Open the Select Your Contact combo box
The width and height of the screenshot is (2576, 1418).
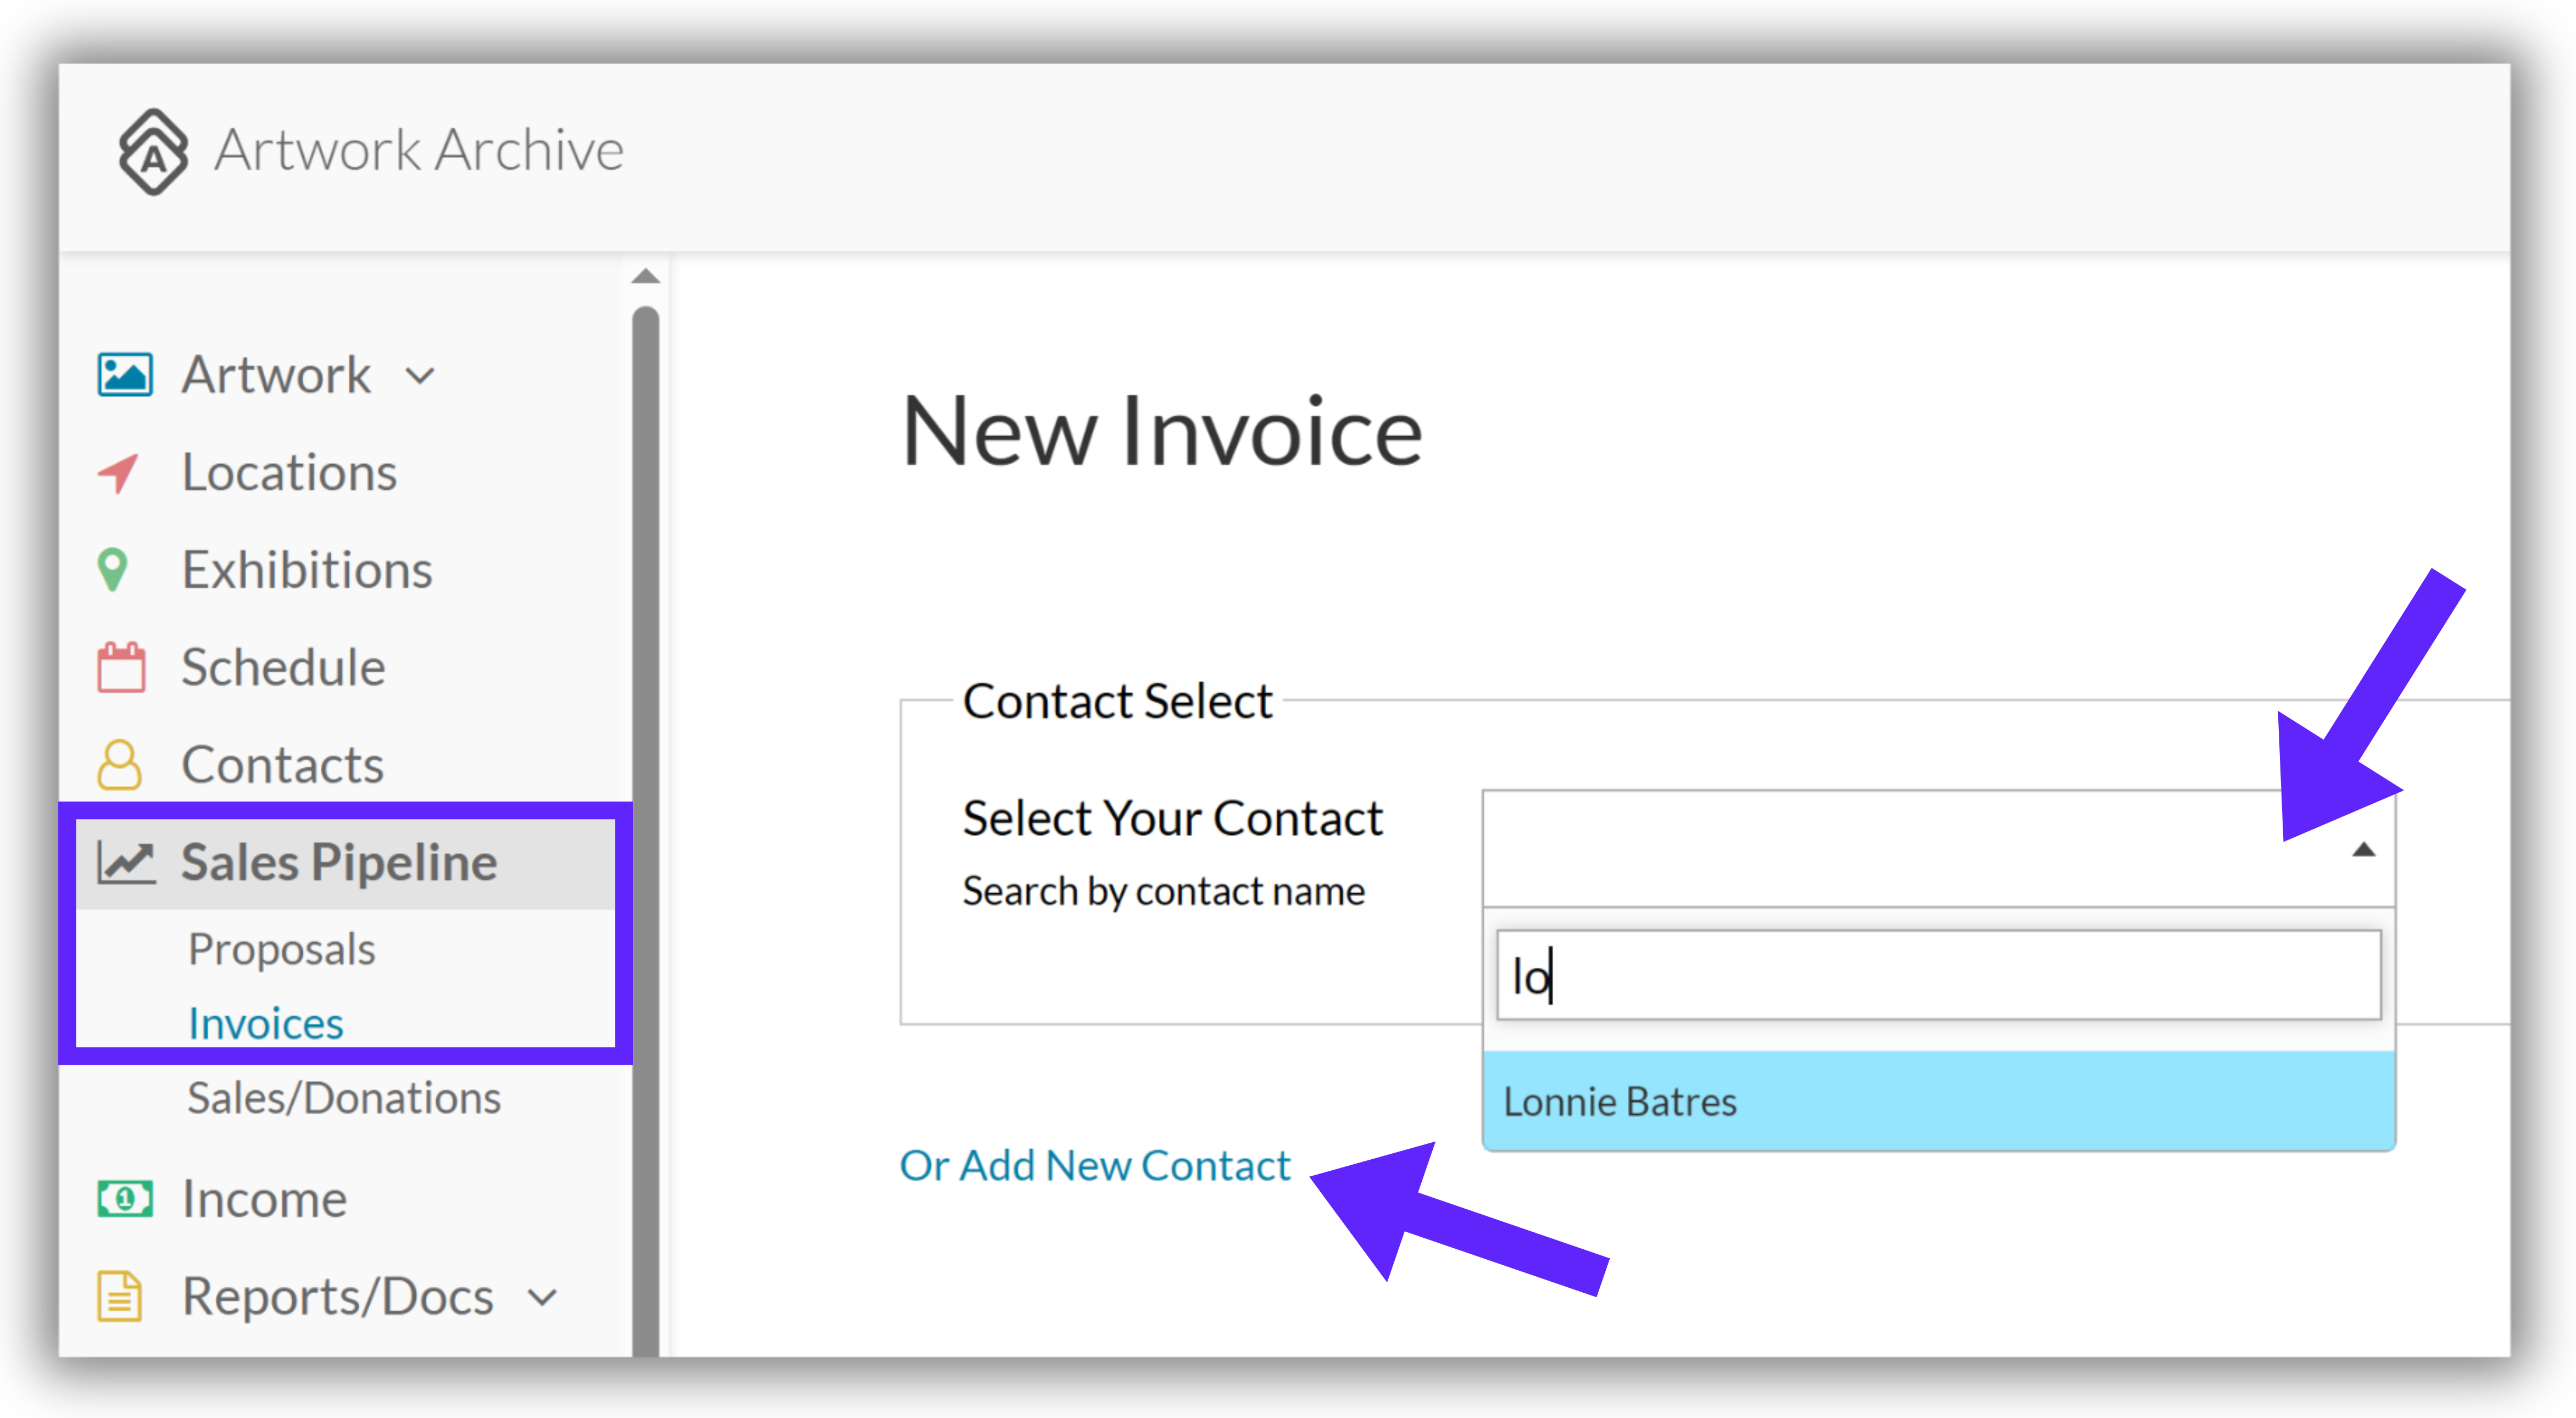(x=1938, y=849)
